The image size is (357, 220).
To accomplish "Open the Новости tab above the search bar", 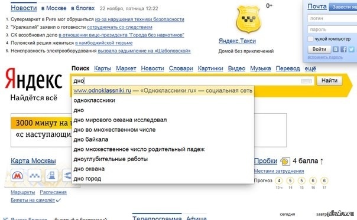I will pyautogui.click(x=152, y=68).
